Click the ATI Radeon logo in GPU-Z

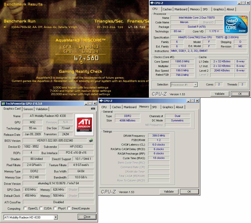click(84, 125)
